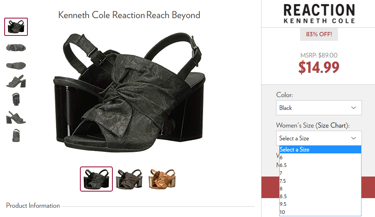Choose the black color swatch below the image

click(97, 179)
